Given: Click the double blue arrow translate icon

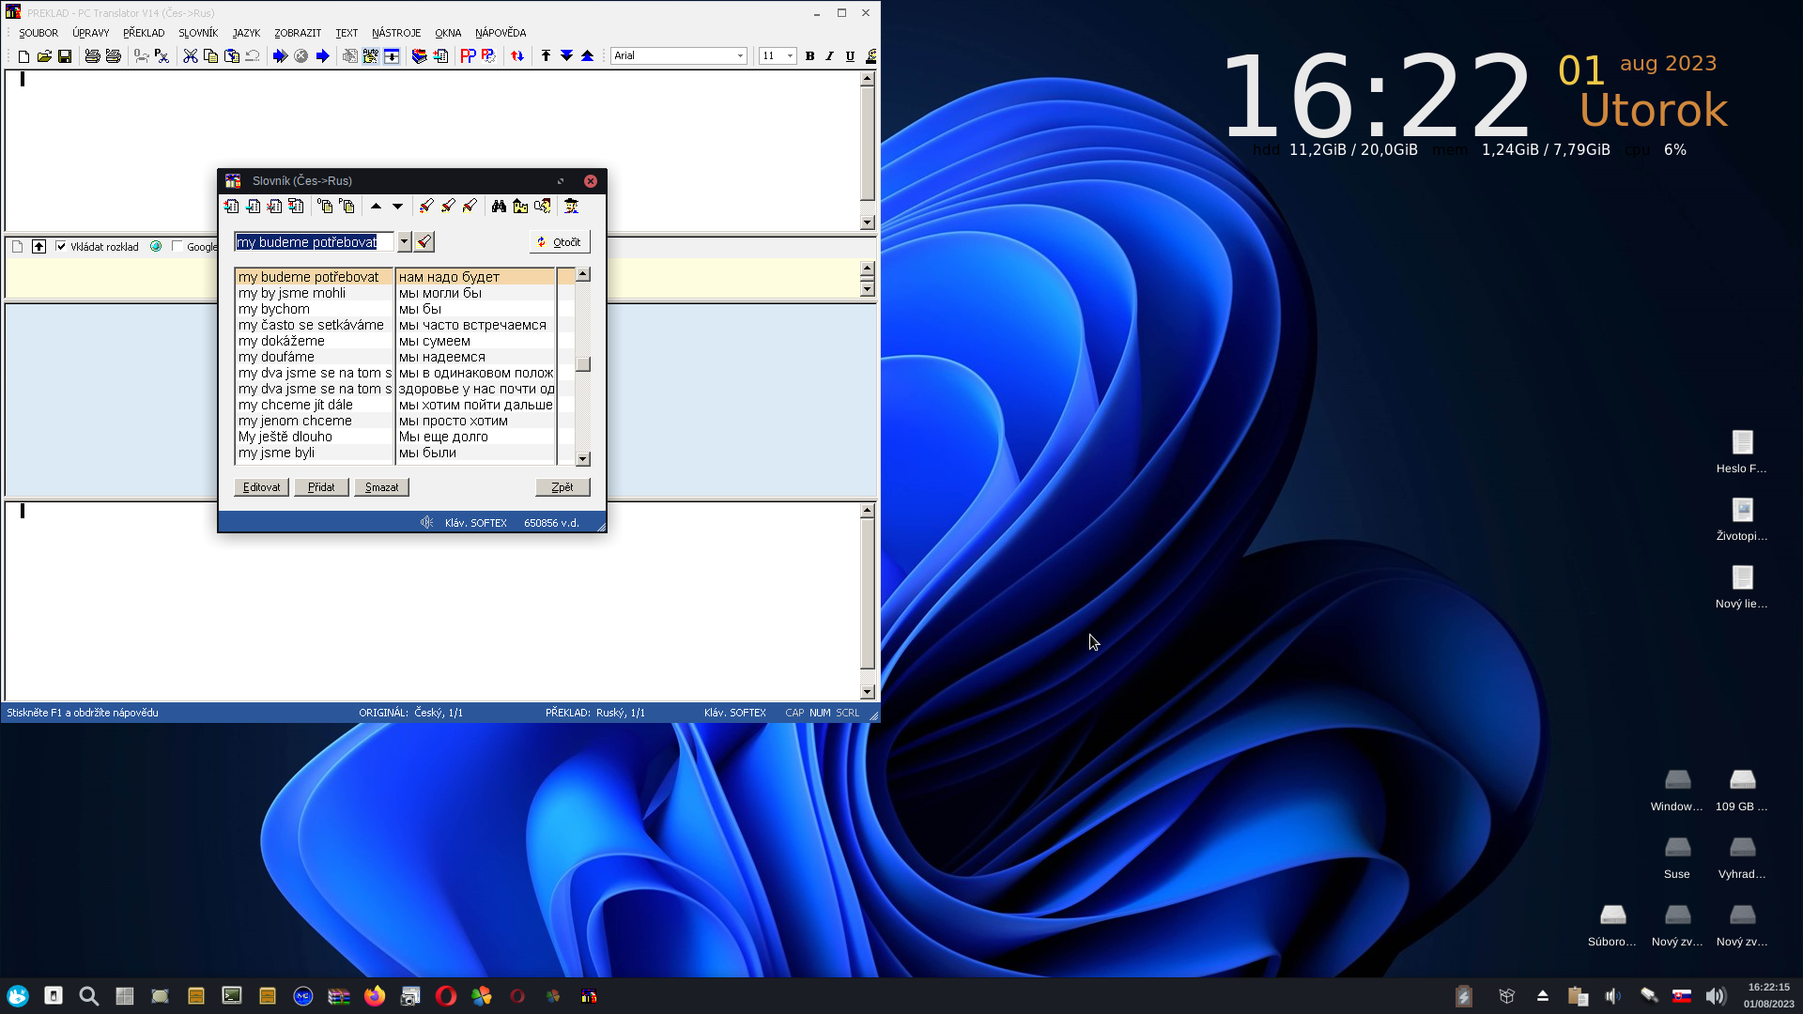Looking at the screenshot, I should click(x=280, y=56).
